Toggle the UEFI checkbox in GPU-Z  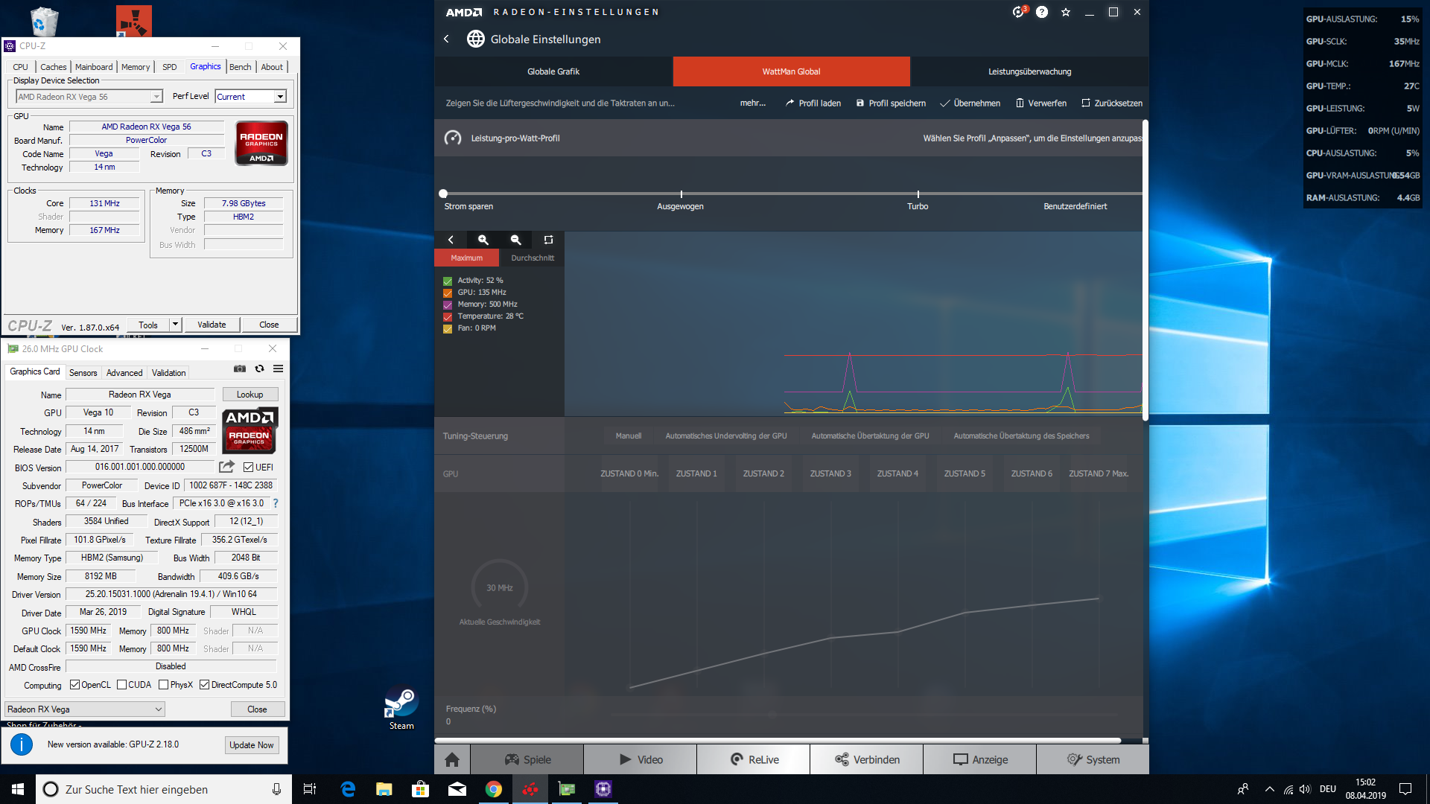click(x=249, y=467)
